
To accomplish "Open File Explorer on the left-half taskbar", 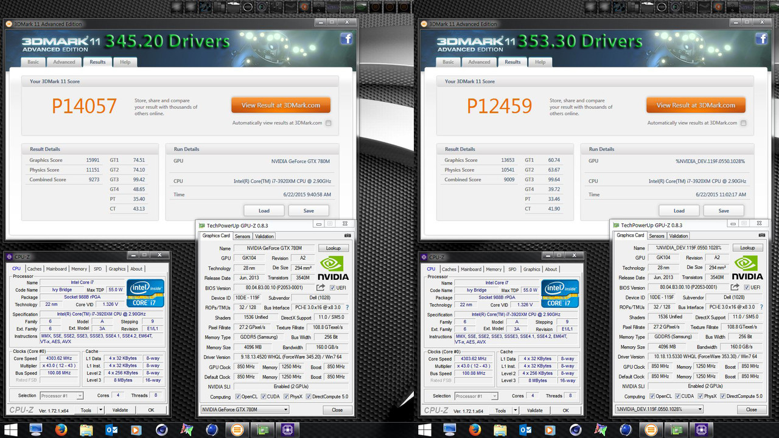I will [86, 430].
